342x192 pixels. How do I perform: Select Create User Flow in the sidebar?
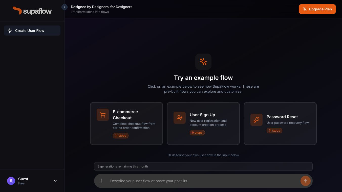32,31
